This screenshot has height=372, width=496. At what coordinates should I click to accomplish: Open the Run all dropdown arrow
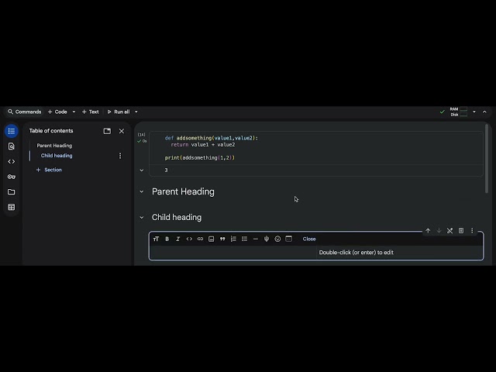point(136,112)
